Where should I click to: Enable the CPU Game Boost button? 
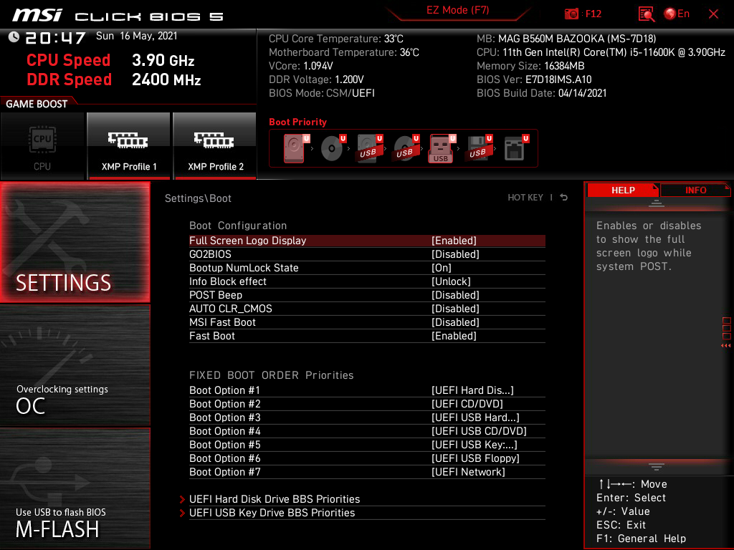(42, 146)
